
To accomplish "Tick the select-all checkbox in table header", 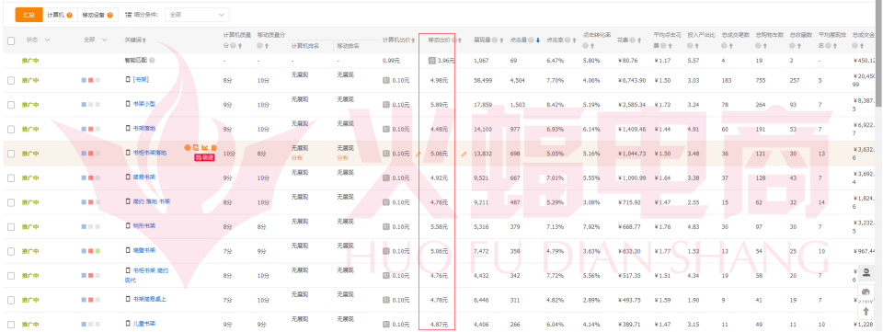I will (11, 40).
